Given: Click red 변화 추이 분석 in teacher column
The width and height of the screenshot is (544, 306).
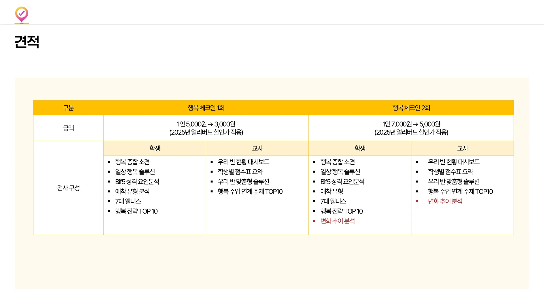Looking at the screenshot, I should coord(445,201).
